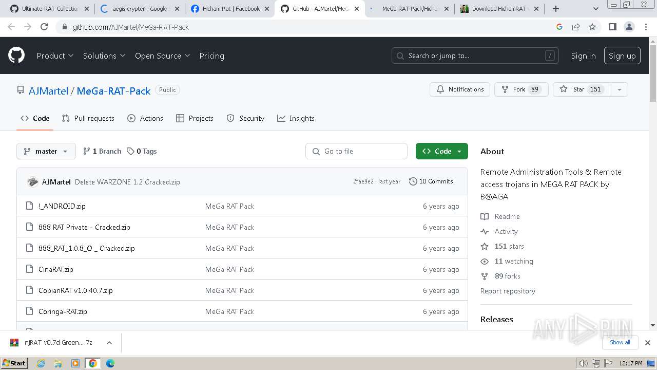Open Microsoft Edge from the taskbar
This screenshot has width=657, height=370.
pyautogui.click(x=110, y=363)
